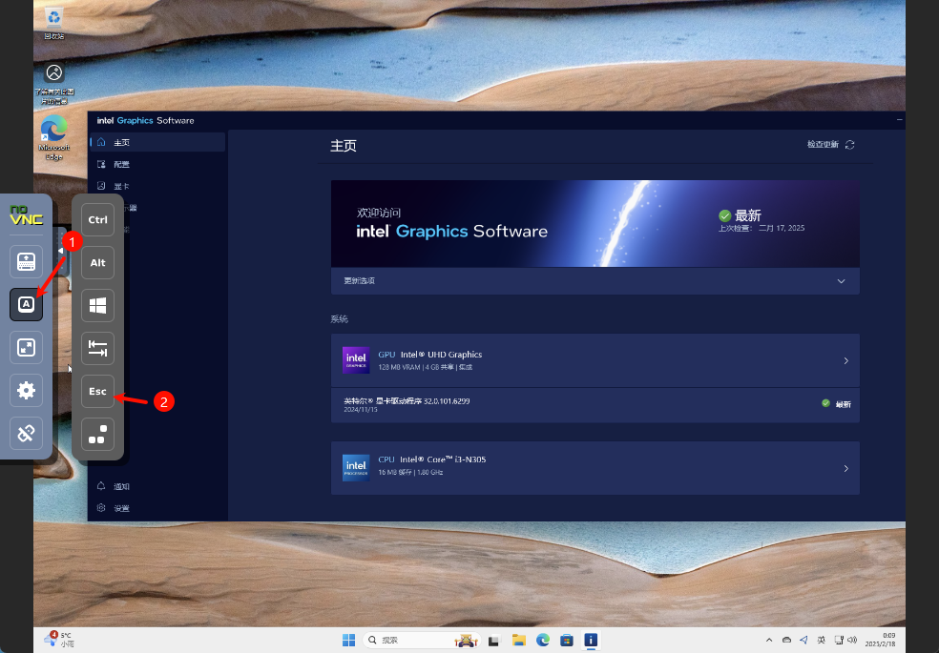Click 上次检查 date text

click(762, 228)
